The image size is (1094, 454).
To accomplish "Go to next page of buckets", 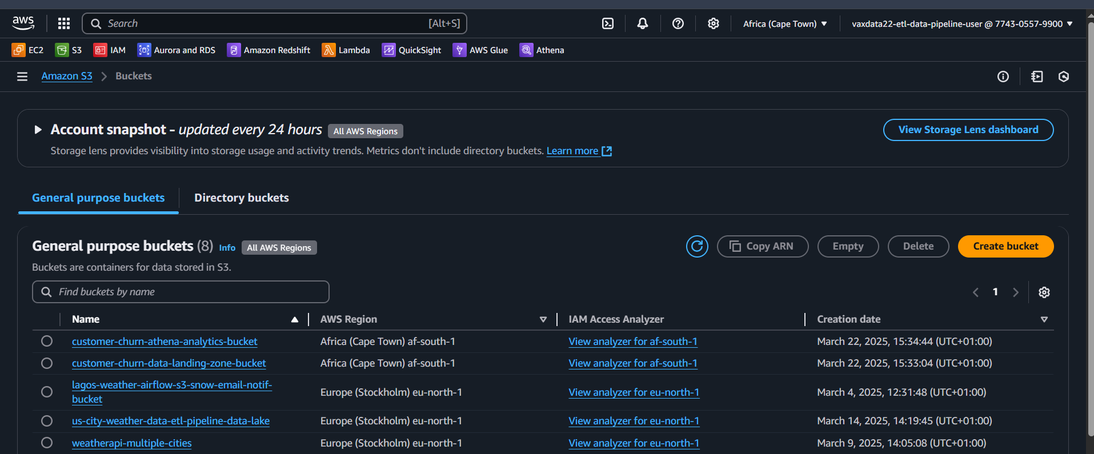I will [x=1016, y=292].
